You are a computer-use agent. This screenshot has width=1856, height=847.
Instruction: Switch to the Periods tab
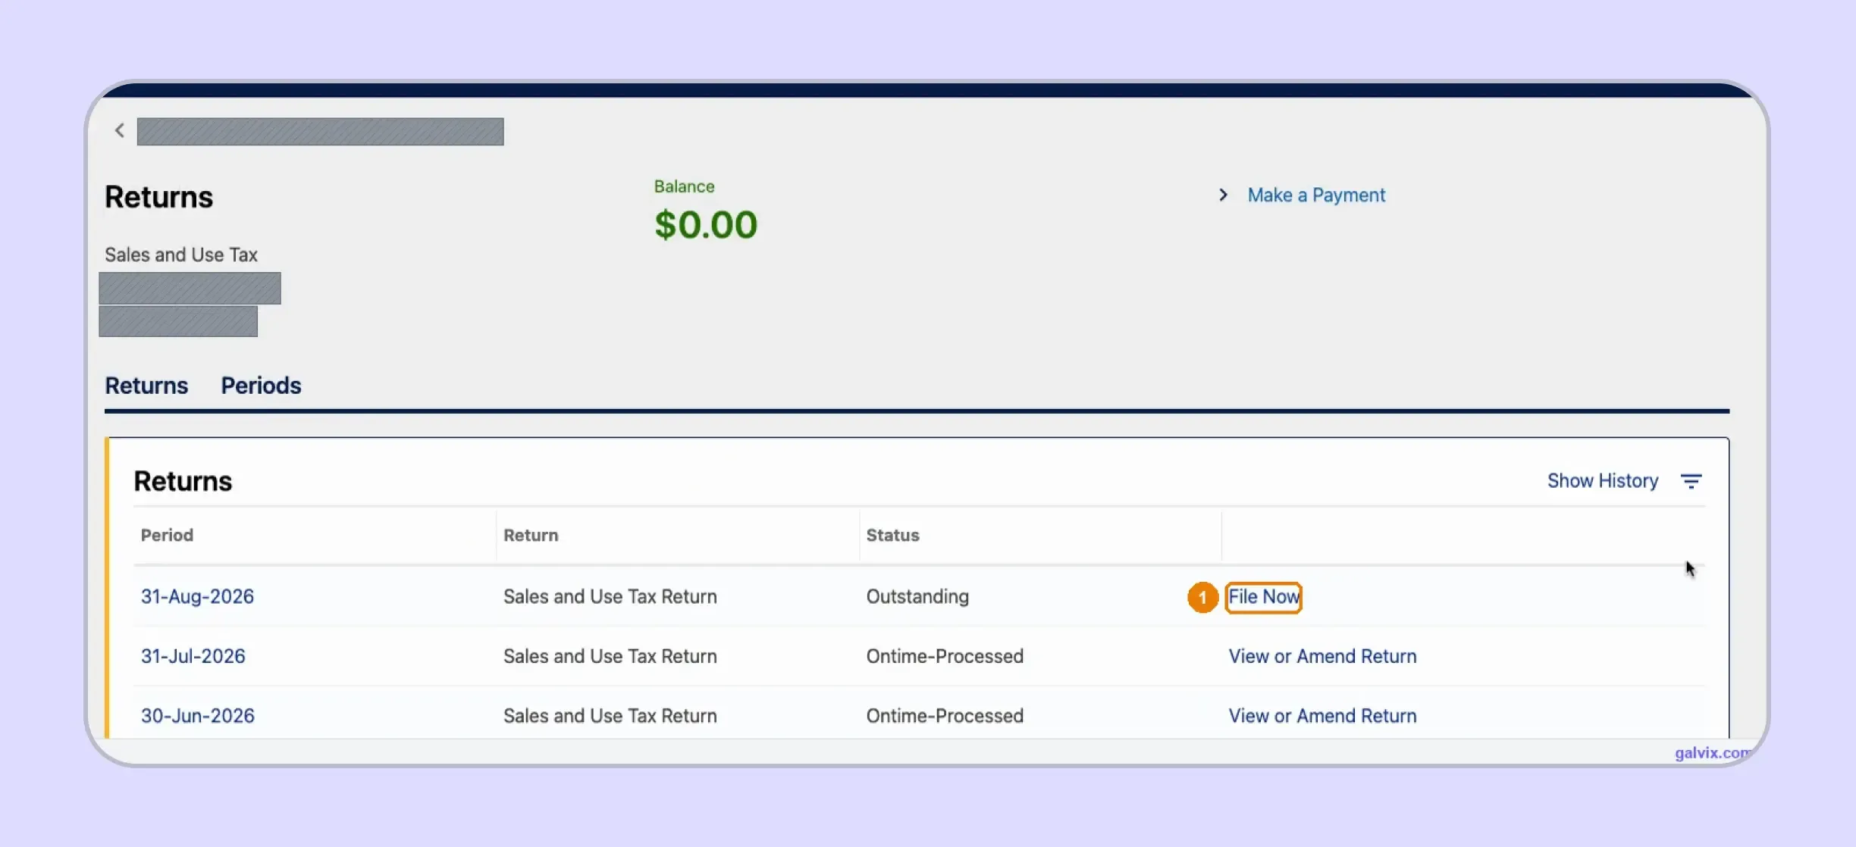coord(261,386)
